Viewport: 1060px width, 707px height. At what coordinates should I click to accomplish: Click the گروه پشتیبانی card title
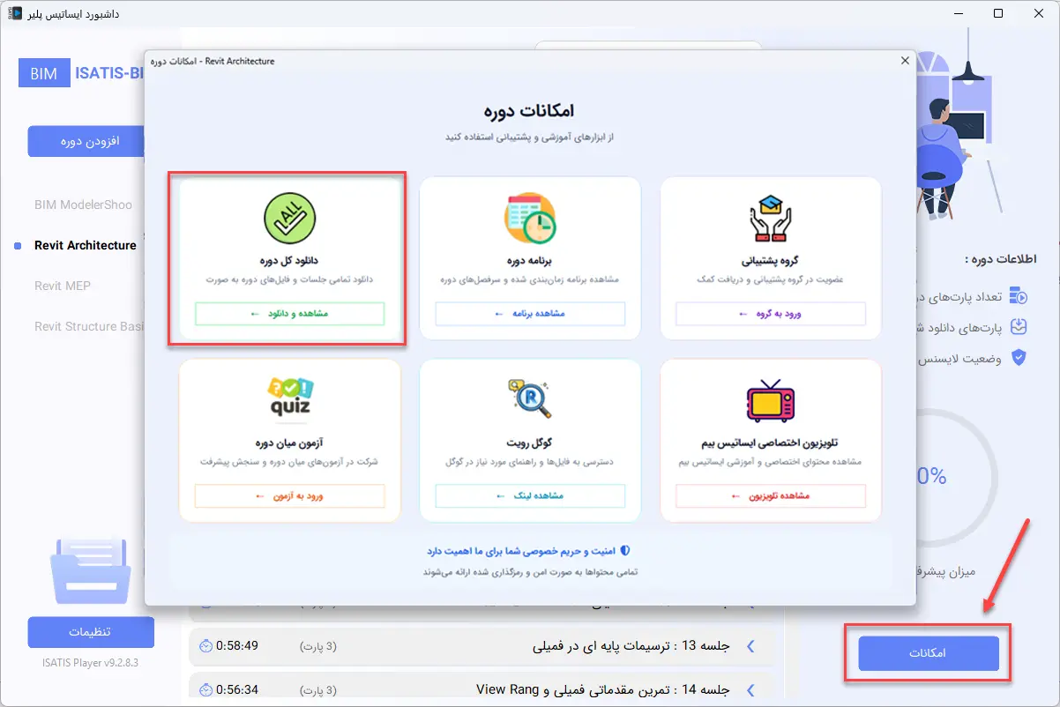771,261
